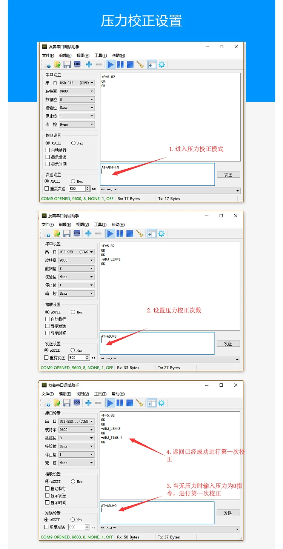Viewport: 283px width, 549px height.
Task: Open 文件(F) menu in Rx: 17 Bytes window
Action: [48, 55]
